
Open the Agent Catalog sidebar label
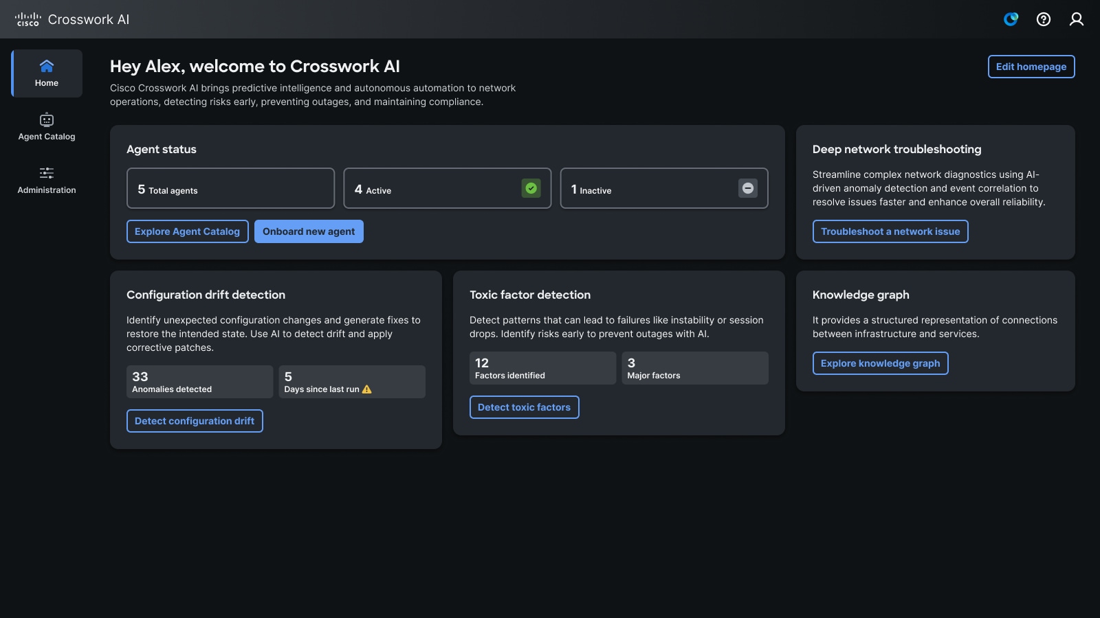click(x=47, y=137)
